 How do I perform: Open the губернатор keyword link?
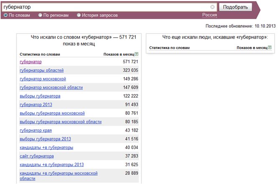coord(31,62)
